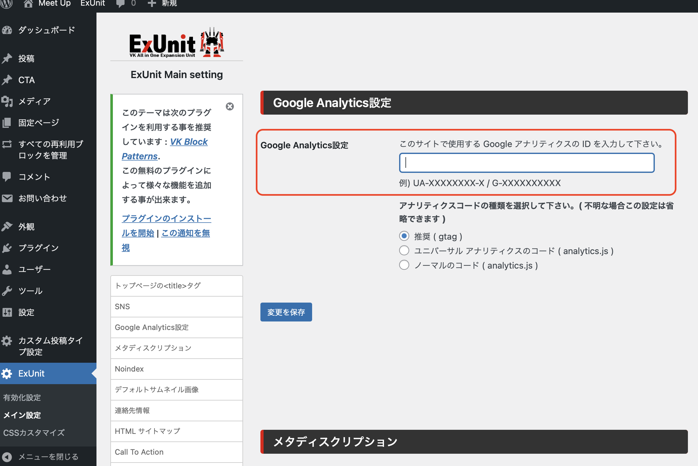Click the plus icon for new content
Image resolution: width=698 pixels, height=466 pixels.
tap(152, 3)
